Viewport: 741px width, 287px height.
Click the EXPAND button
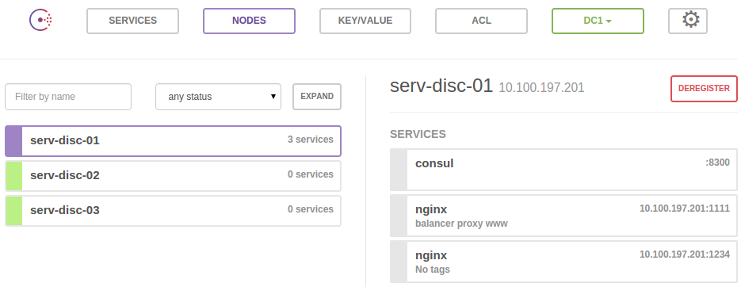pos(317,97)
